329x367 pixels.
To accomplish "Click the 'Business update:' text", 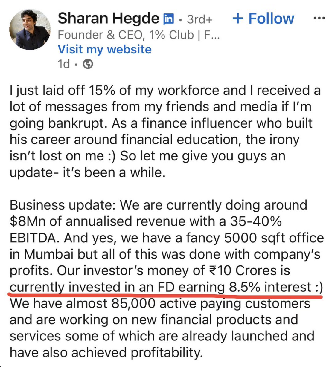I will click(63, 205).
